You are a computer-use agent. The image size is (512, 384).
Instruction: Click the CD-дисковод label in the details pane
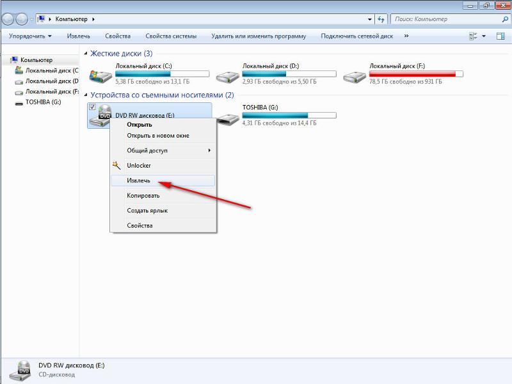(56, 375)
